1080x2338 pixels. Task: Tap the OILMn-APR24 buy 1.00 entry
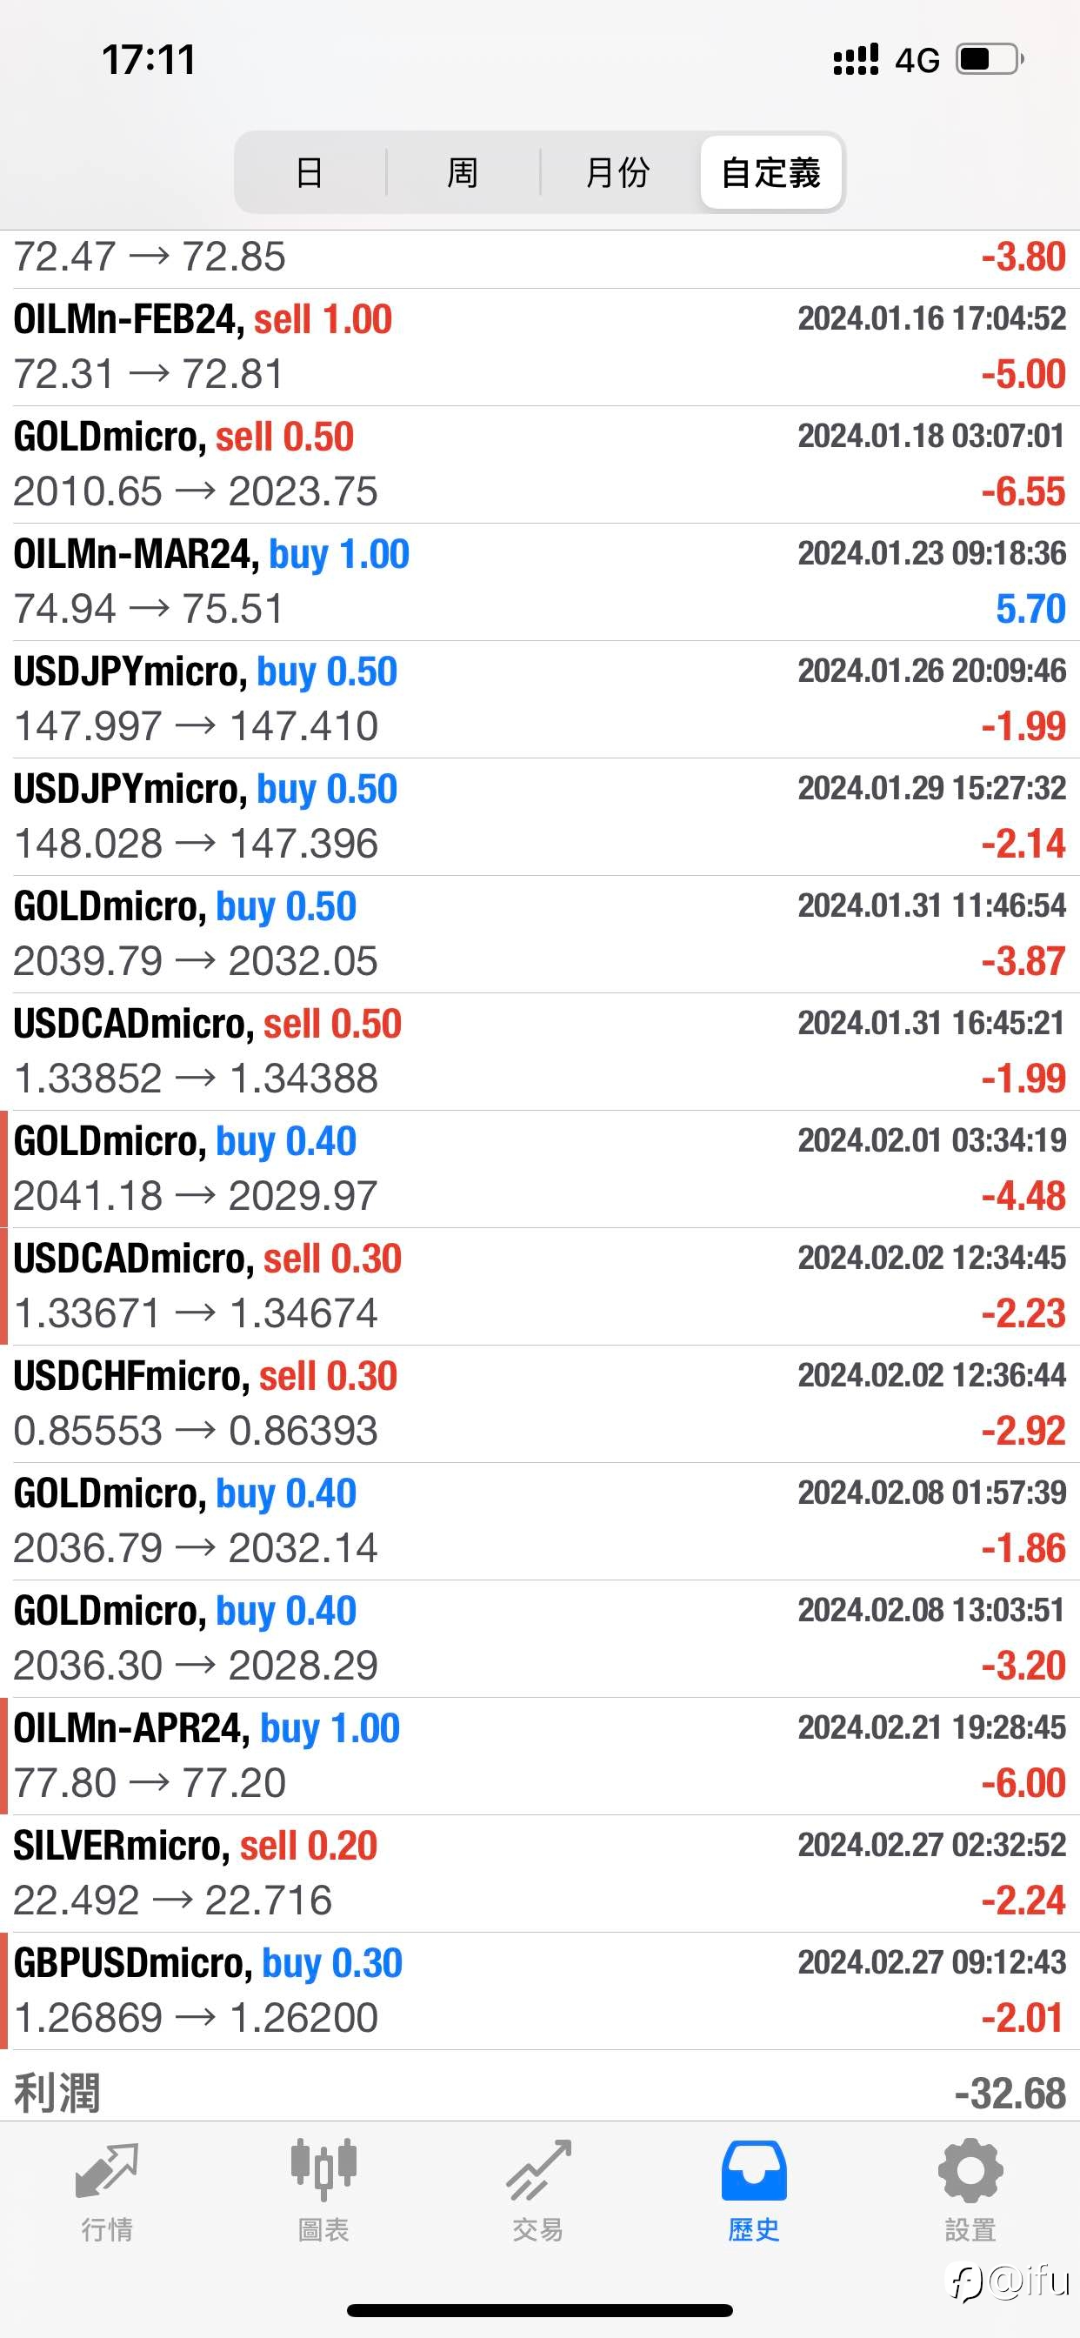coord(539,1755)
